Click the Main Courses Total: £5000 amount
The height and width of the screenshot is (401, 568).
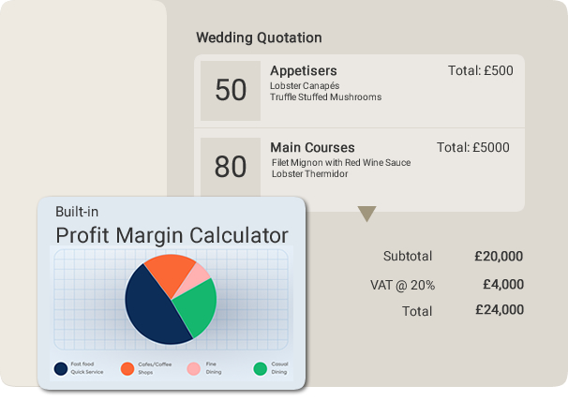[x=472, y=147]
